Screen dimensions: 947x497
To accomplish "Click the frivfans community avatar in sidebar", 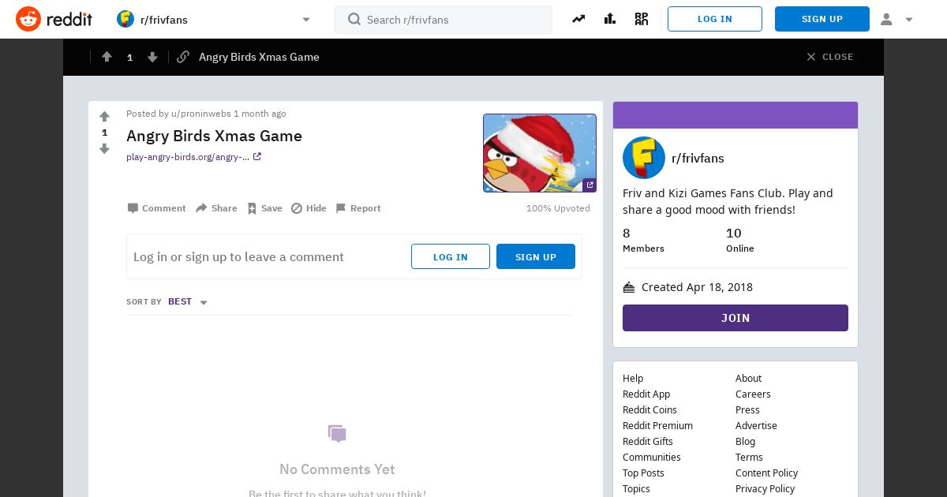I will [x=644, y=158].
